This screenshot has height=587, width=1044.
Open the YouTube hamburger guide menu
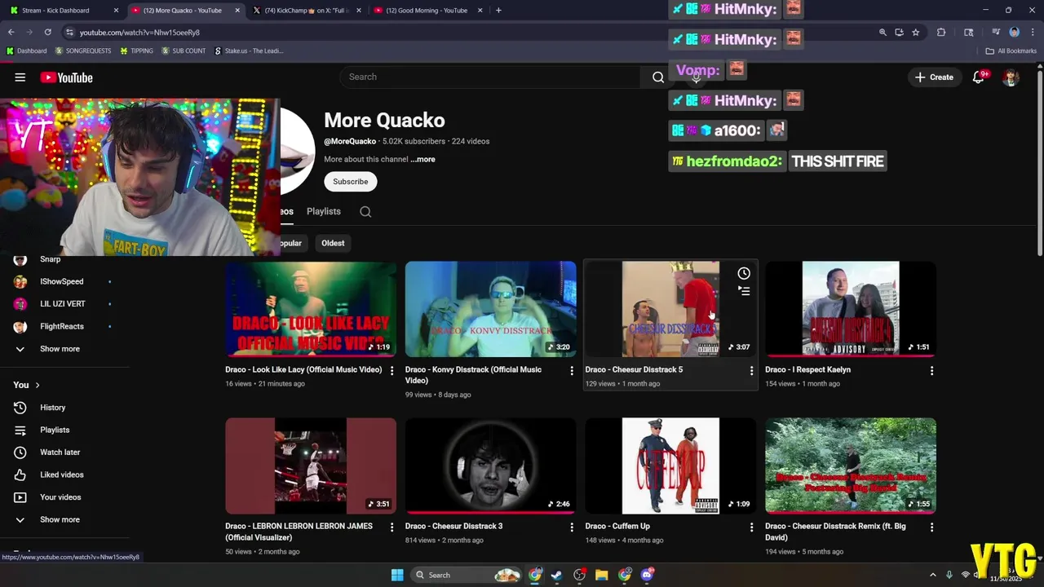point(20,77)
